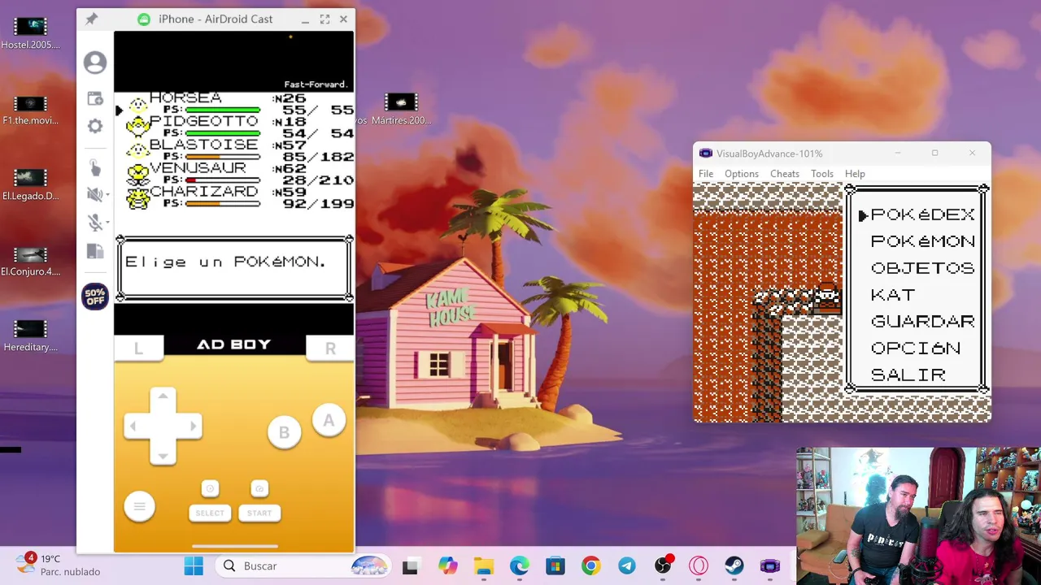Viewport: 1041px width, 585px height.
Task: Open the Hostel.2005 video file on desktop
Action: pyautogui.click(x=30, y=33)
